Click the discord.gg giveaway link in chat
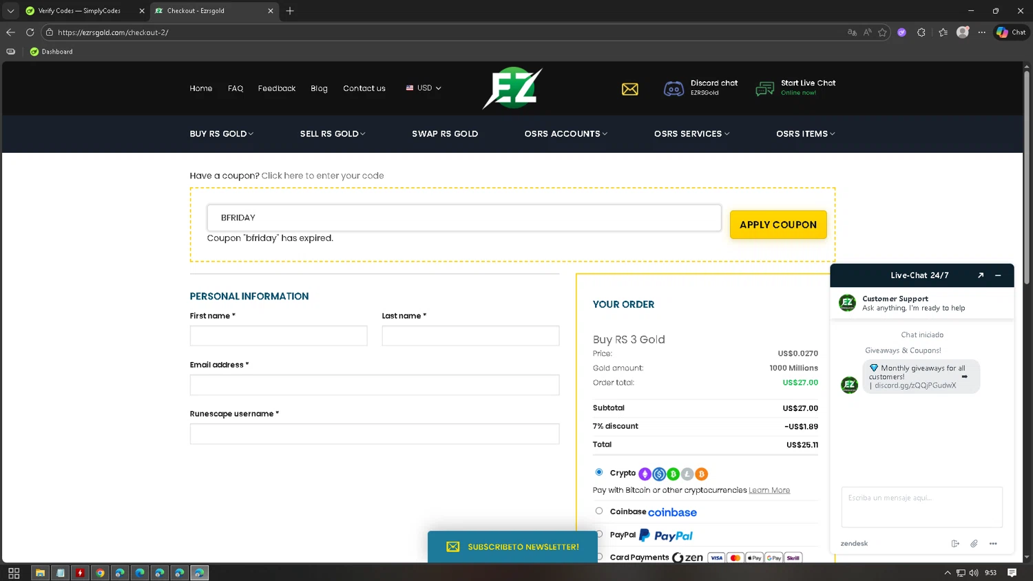Image resolution: width=1033 pixels, height=581 pixels. [x=915, y=385]
